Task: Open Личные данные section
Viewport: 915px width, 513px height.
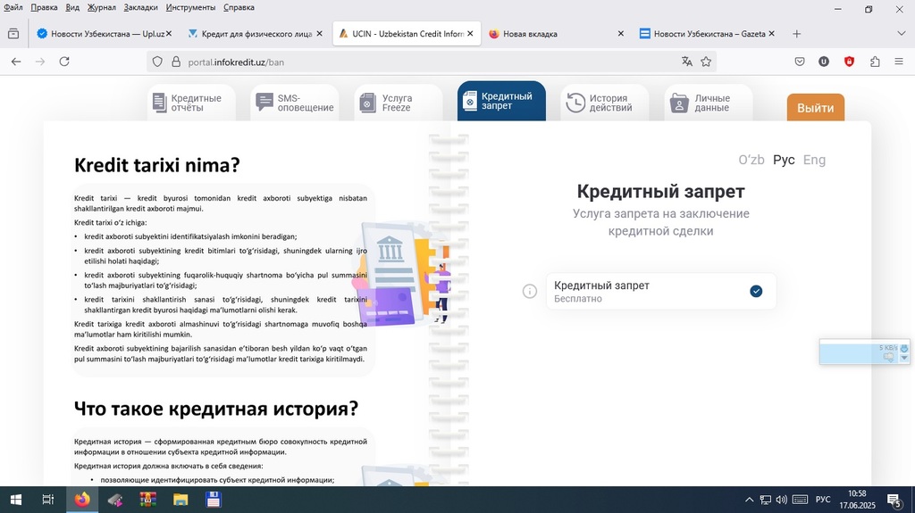Action: click(x=709, y=103)
